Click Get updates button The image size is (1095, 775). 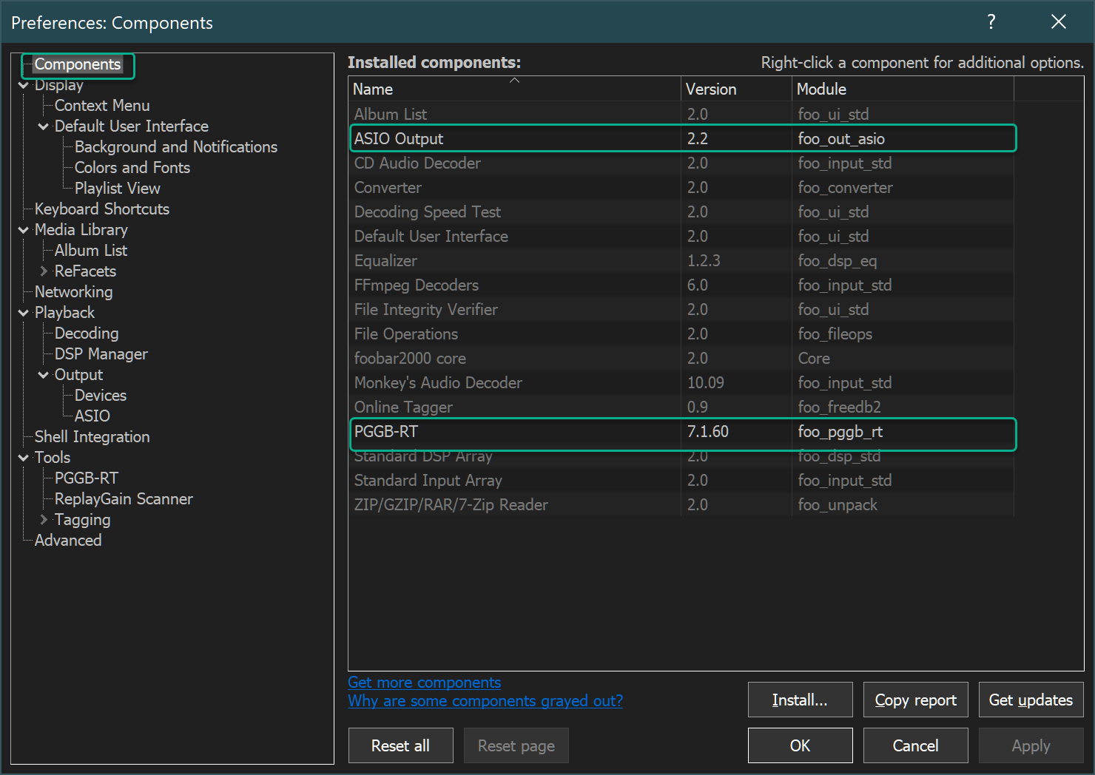coord(1031,700)
